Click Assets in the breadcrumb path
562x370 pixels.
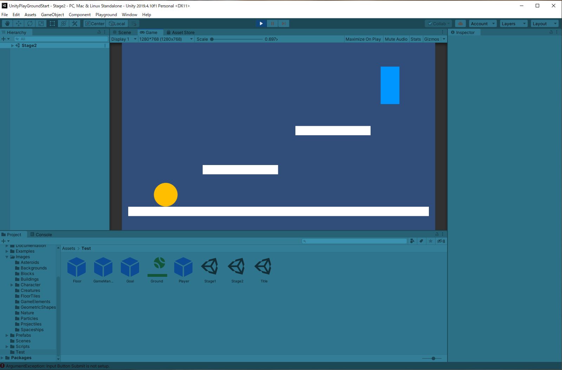[x=68, y=248]
